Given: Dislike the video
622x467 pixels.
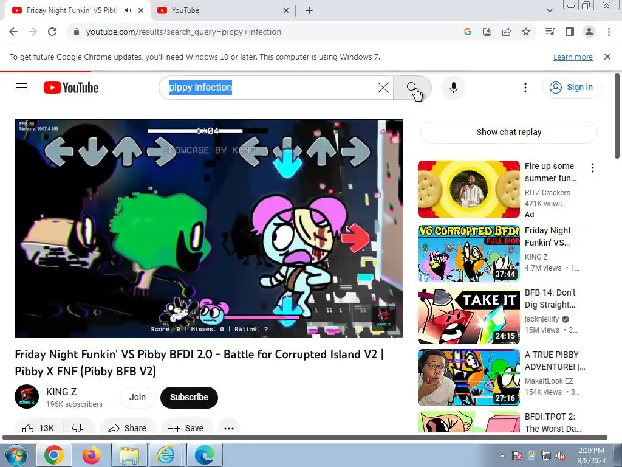Looking at the screenshot, I should [x=78, y=427].
